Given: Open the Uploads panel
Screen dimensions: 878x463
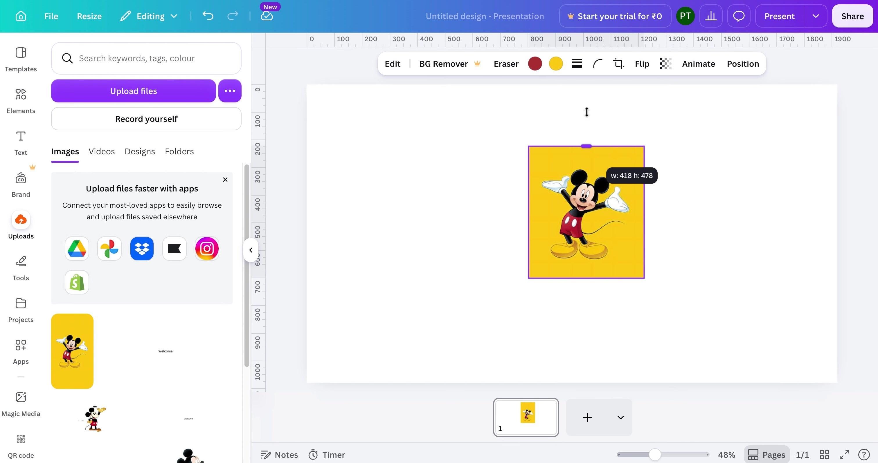Looking at the screenshot, I should 21,225.
